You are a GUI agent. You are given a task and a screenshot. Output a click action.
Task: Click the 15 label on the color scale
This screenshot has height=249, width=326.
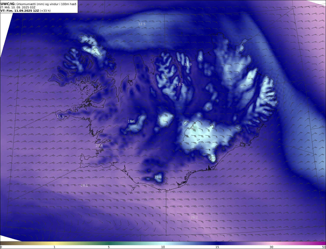tap(217, 247)
